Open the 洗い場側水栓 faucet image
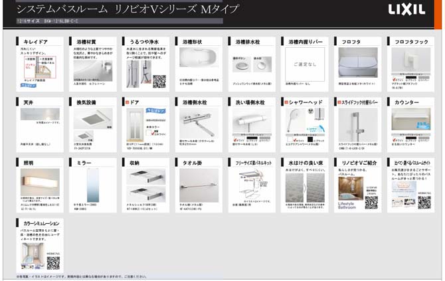 252,121
